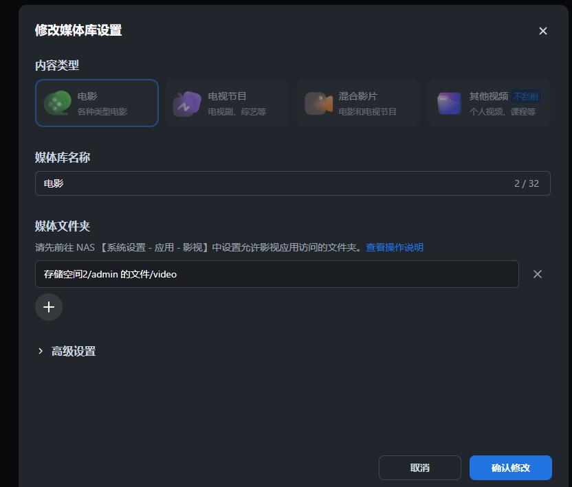
Task: Click 个人视频、课程等 description text
Action: point(503,111)
